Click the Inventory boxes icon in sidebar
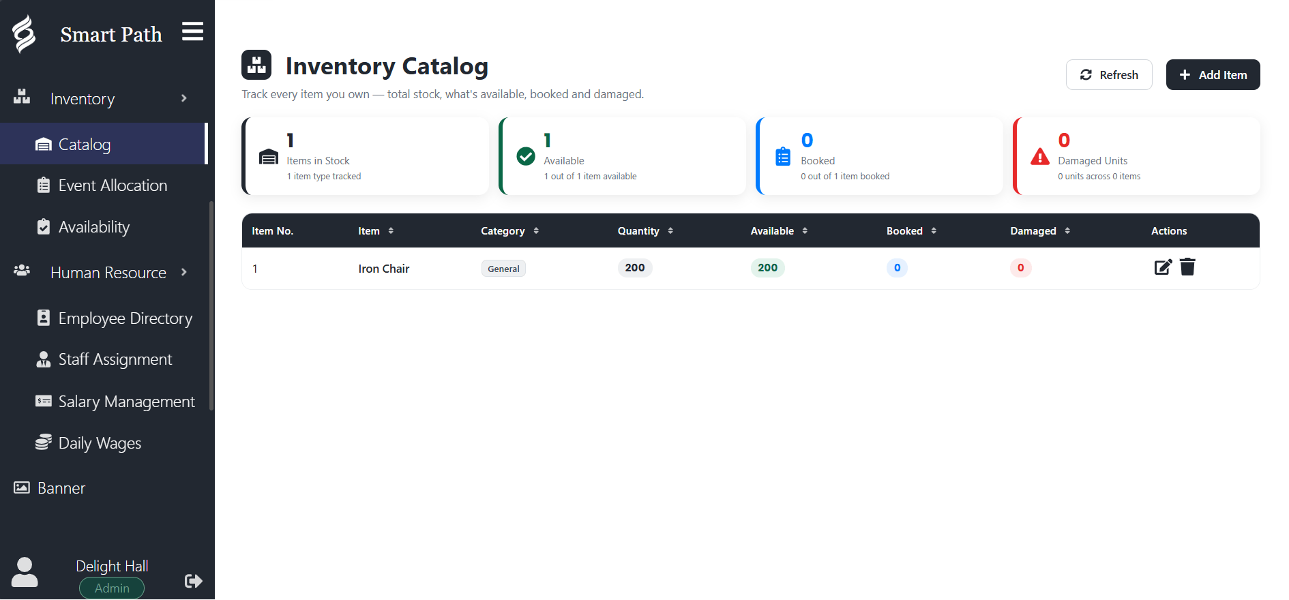 click(x=22, y=97)
